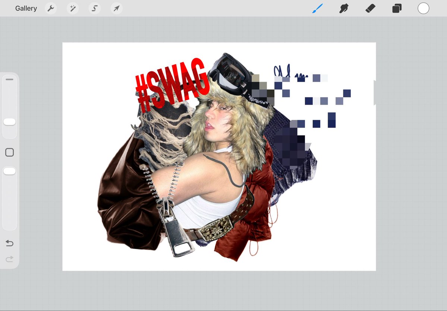Select the Transform arrow tool
447x311 pixels.
click(116, 8)
